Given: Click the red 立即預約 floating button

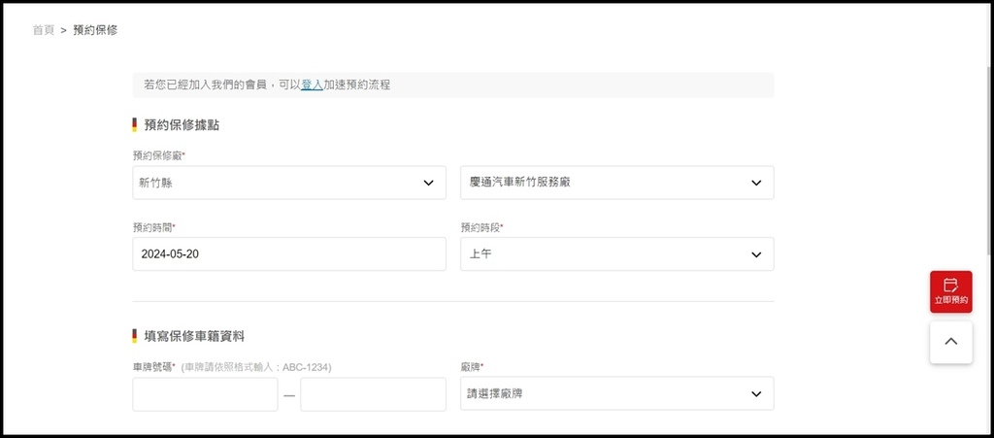Looking at the screenshot, I should click(x=951, y=291).
